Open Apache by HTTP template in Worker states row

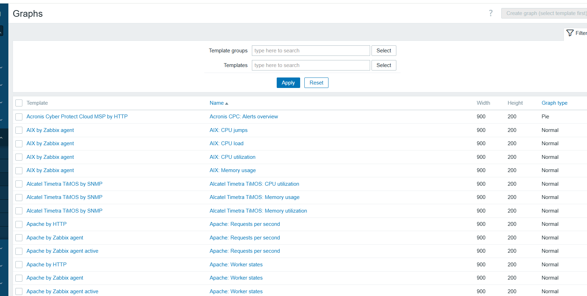[x=47, y=265]
